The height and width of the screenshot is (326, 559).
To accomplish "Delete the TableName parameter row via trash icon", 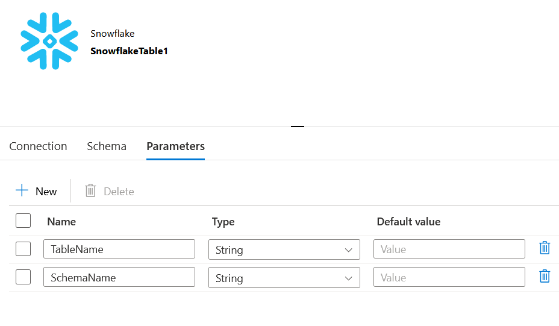I will point(545,248).
